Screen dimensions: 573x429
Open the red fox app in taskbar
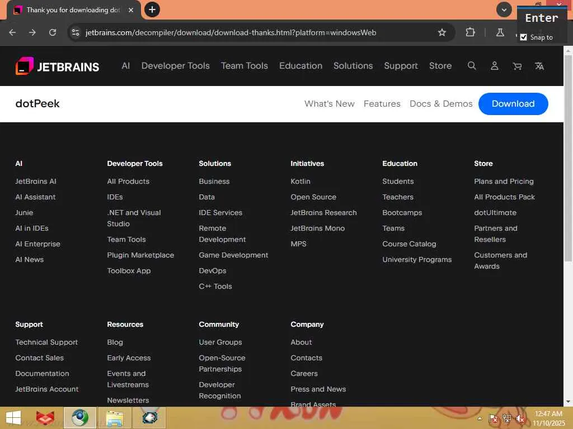[45, 418]
